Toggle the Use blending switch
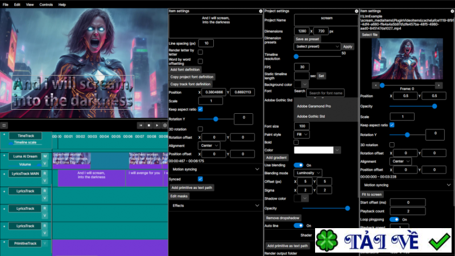Screen dimensions: 455x256 tap(299, 165)
